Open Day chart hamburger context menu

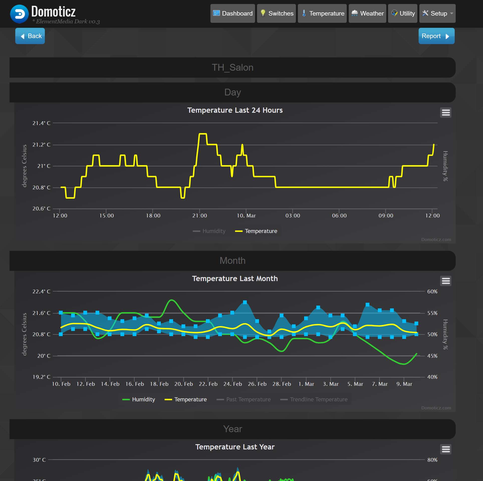pyautogui.click(x=446, y=112)
